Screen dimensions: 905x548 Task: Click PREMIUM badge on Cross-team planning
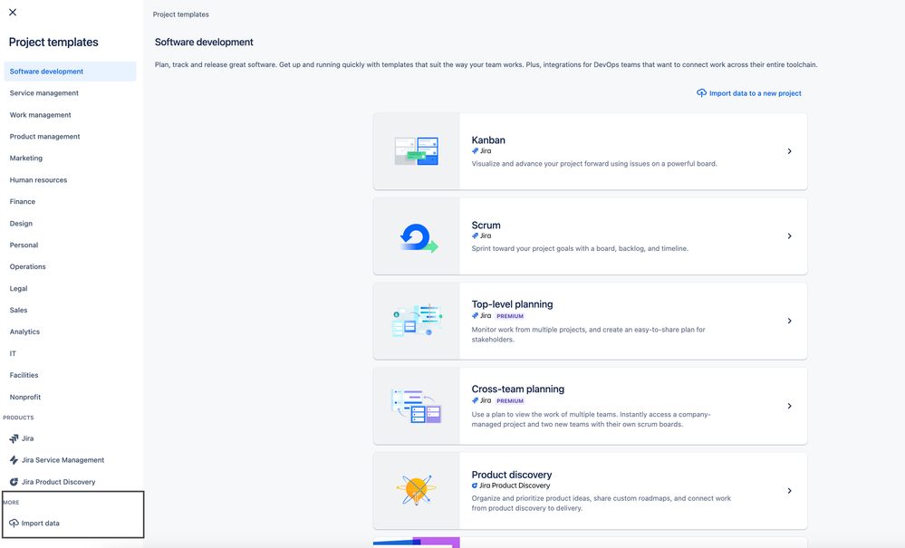(510, 401)
